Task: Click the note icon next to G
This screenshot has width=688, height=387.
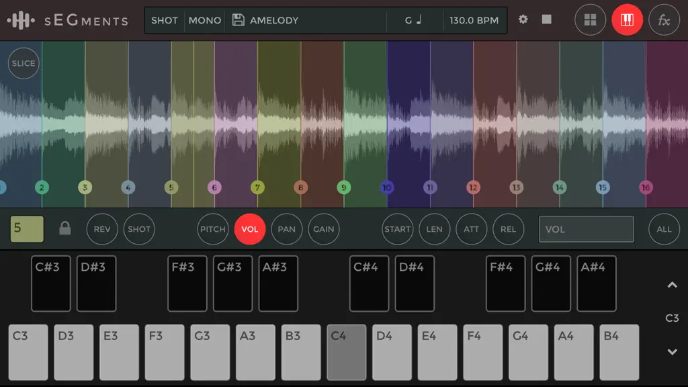Action: tap(419, 19)
